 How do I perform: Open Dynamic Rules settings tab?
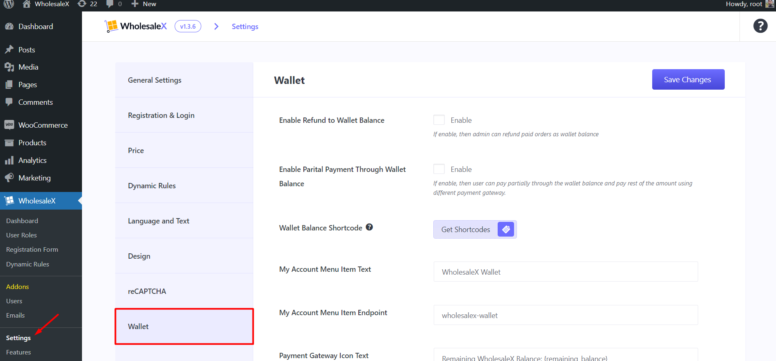pos(184,185)
